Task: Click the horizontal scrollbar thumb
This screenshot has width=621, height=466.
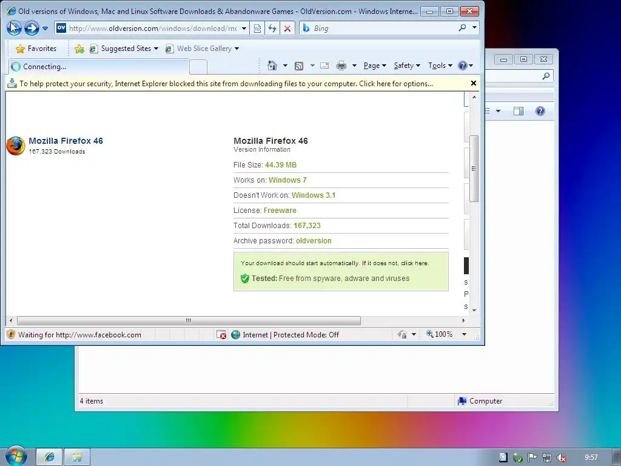Action: (x=189, y=320)
